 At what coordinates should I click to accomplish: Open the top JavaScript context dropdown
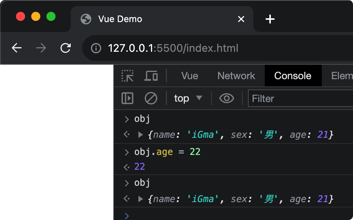pos(188,99)
